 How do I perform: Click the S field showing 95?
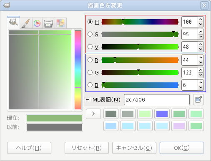pos(190,34)
